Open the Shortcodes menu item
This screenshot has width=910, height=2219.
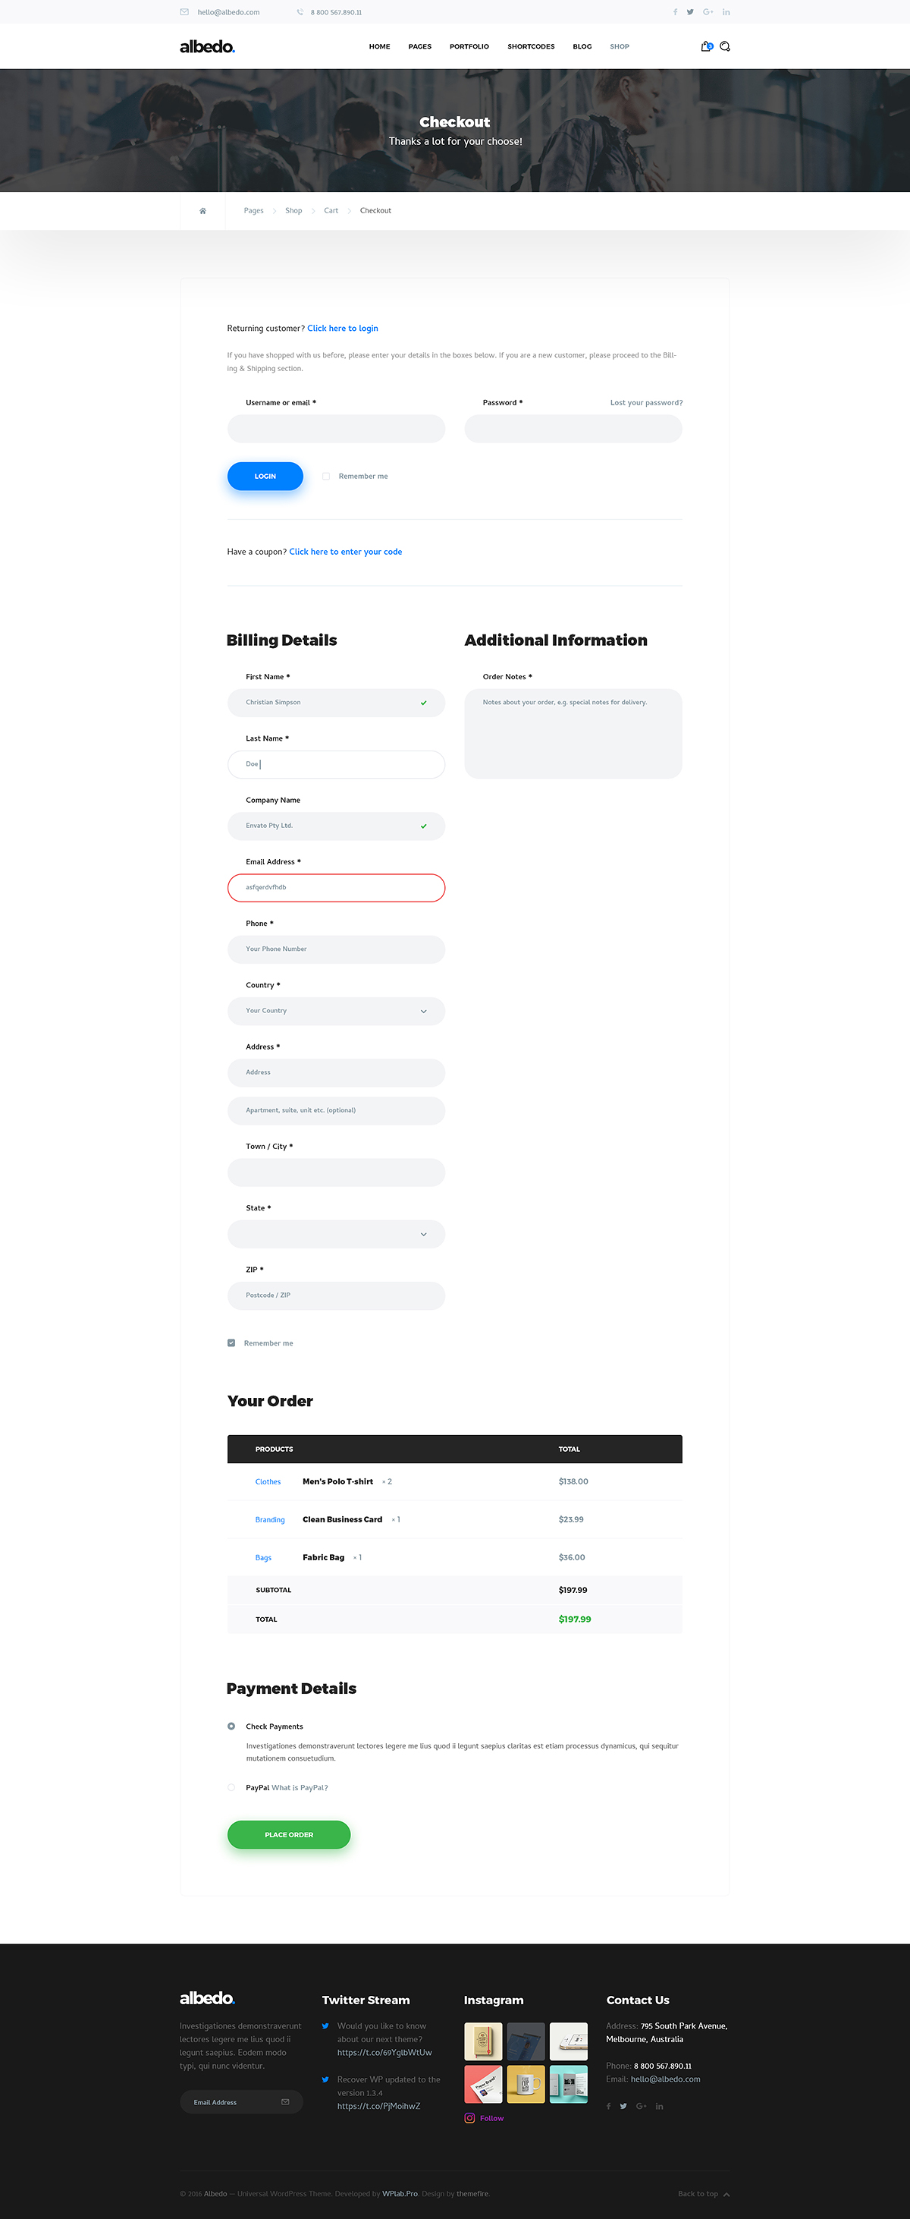[530, 46]
